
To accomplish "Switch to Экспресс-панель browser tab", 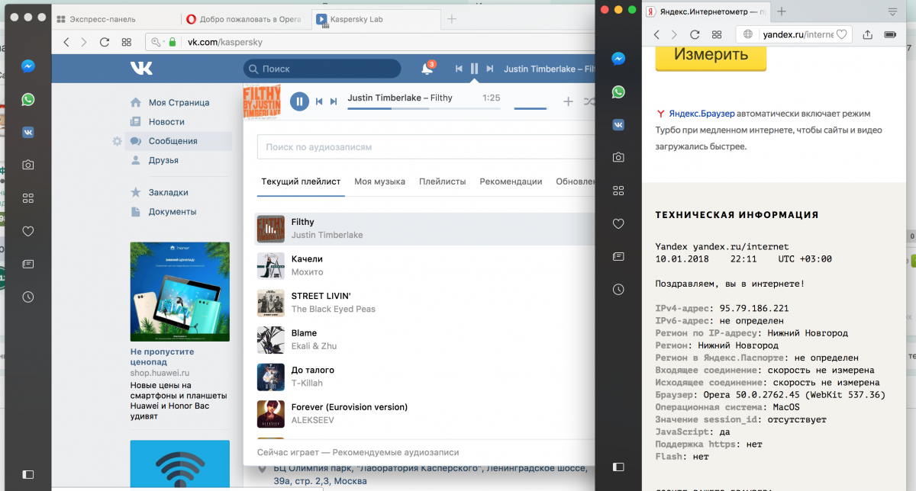I will (116, 19).
